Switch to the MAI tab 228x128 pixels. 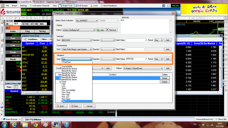click(42, 24)
